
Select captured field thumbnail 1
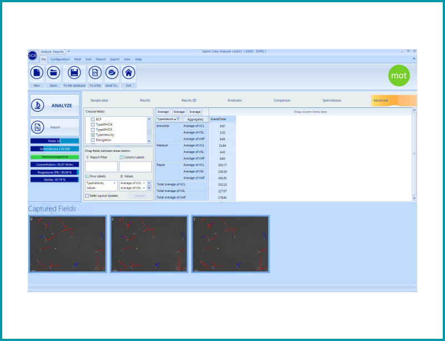(x=149, y=244)
